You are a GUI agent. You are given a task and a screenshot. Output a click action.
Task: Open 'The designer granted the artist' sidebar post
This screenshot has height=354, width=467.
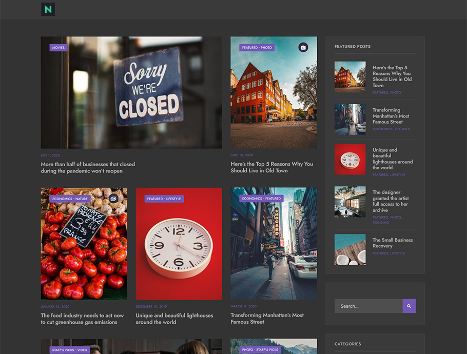[x=391, y=201]
